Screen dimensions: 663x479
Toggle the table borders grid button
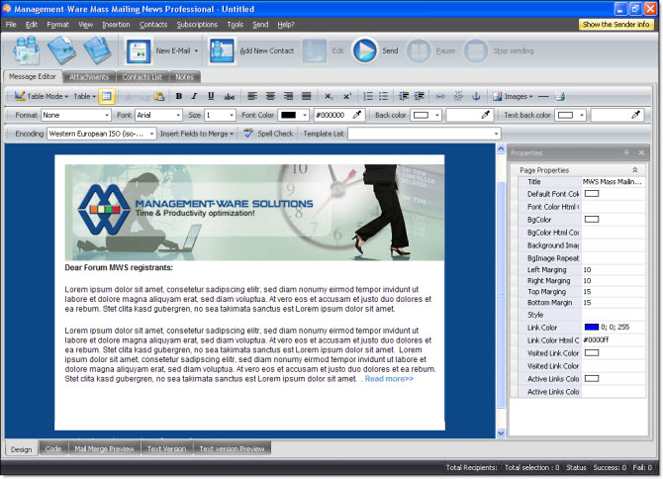(x=106, y=96)
